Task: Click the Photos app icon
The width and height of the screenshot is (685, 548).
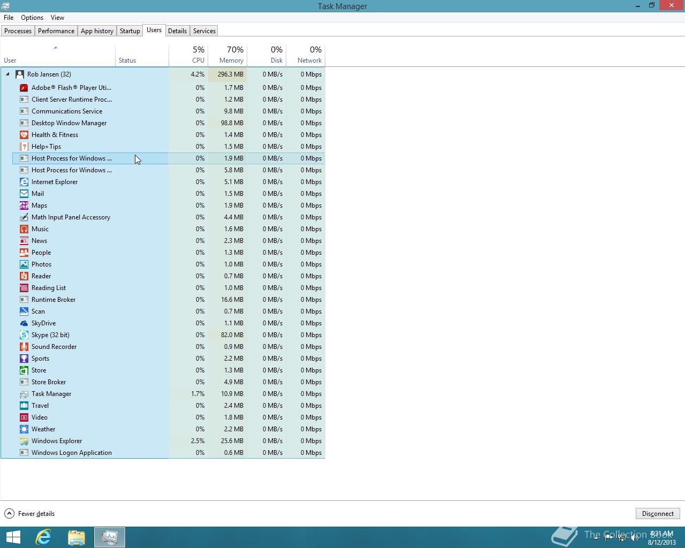Action: [x=24, y=264]
